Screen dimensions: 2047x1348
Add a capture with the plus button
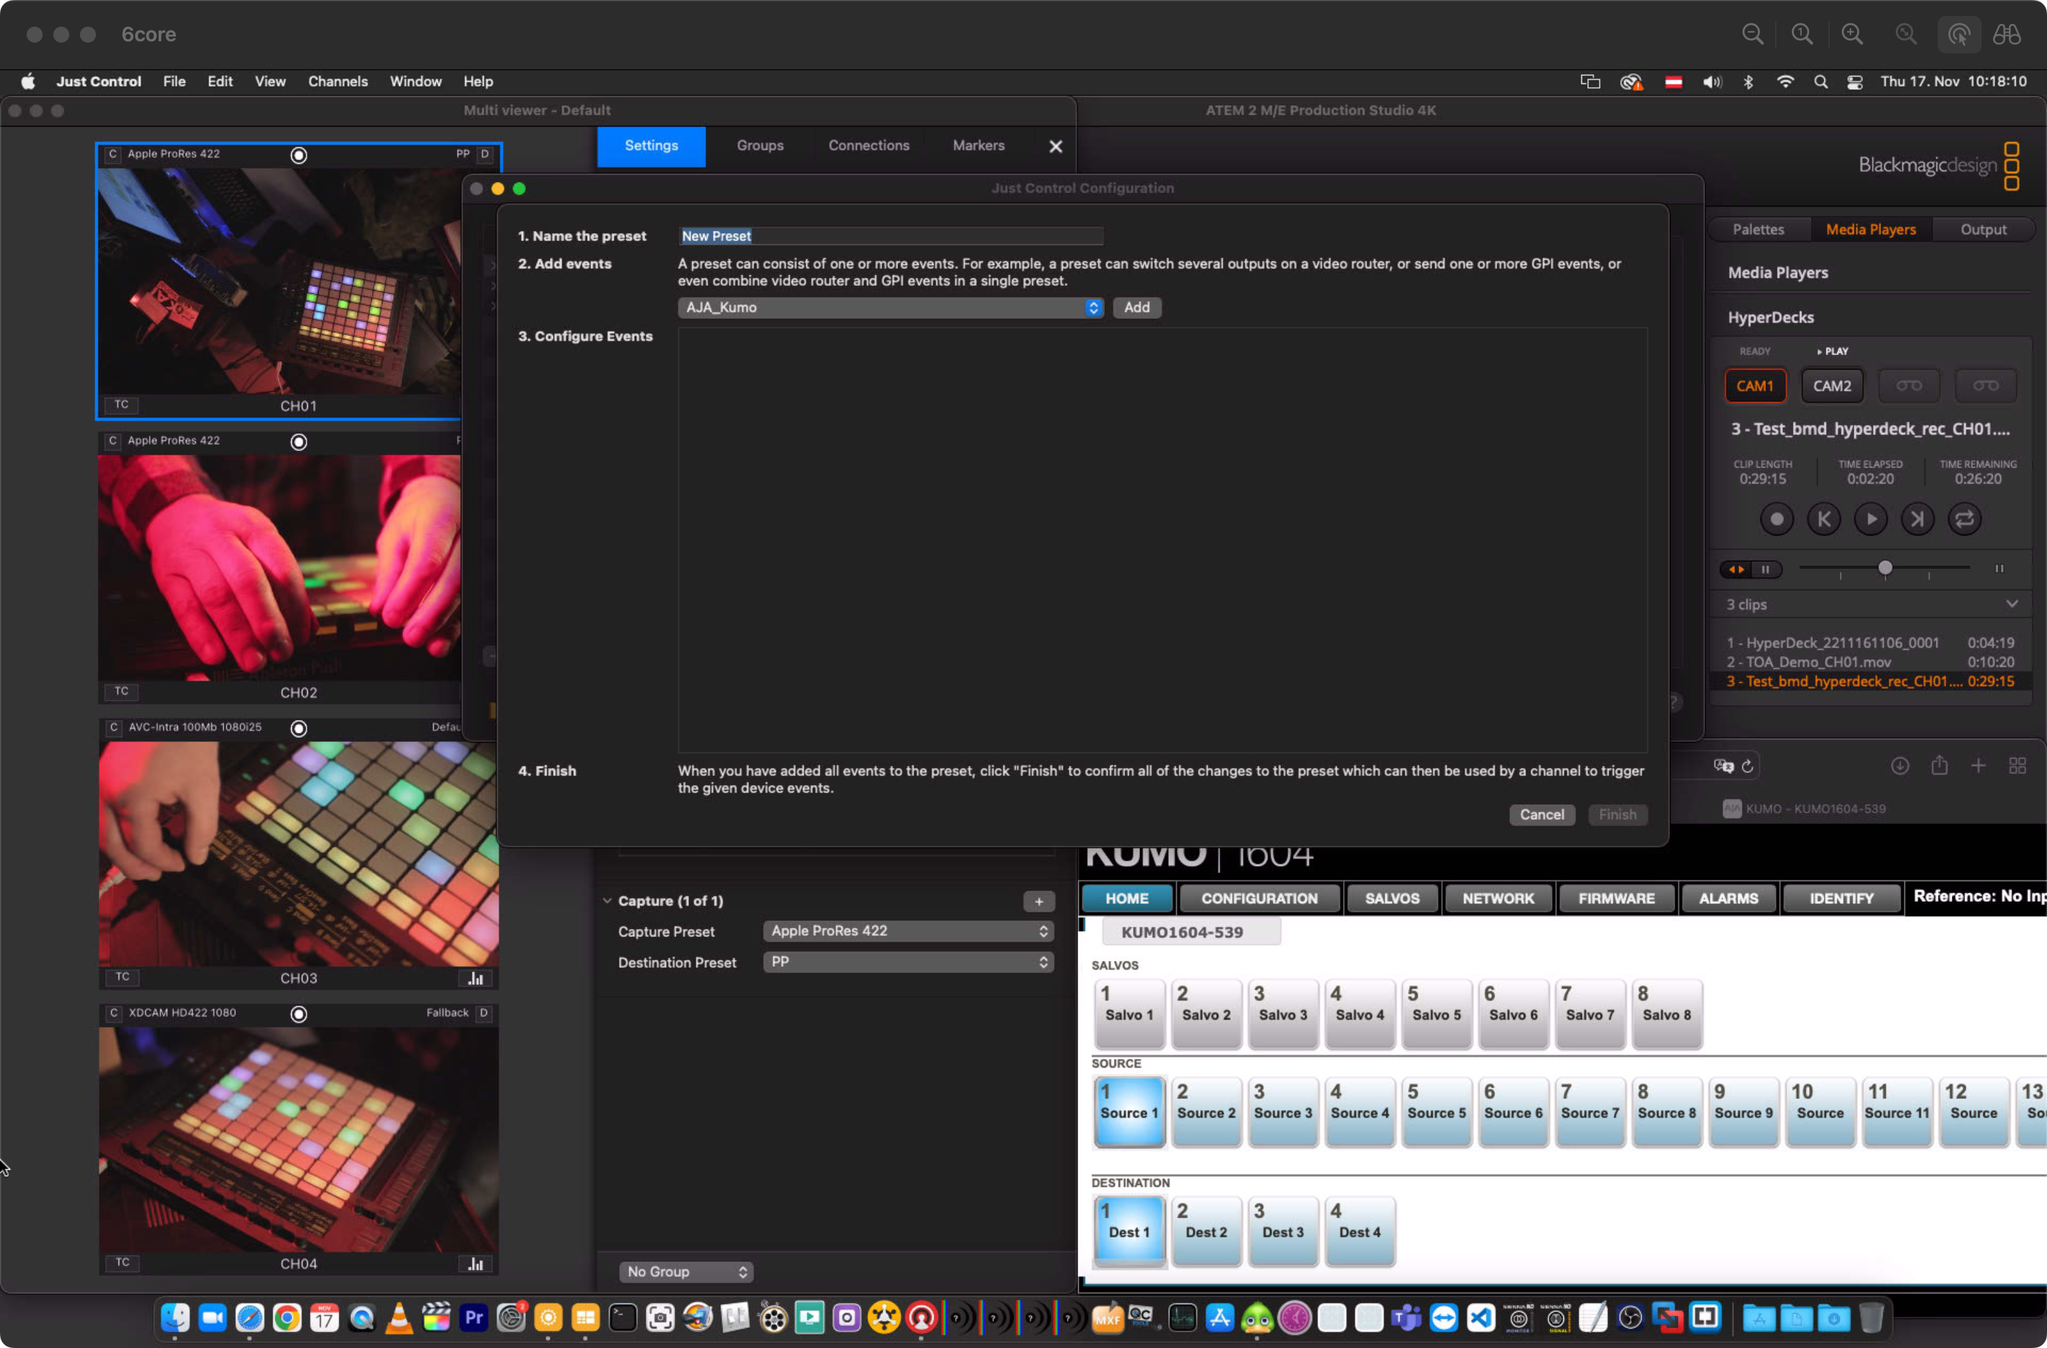(x=1039, y=902)
